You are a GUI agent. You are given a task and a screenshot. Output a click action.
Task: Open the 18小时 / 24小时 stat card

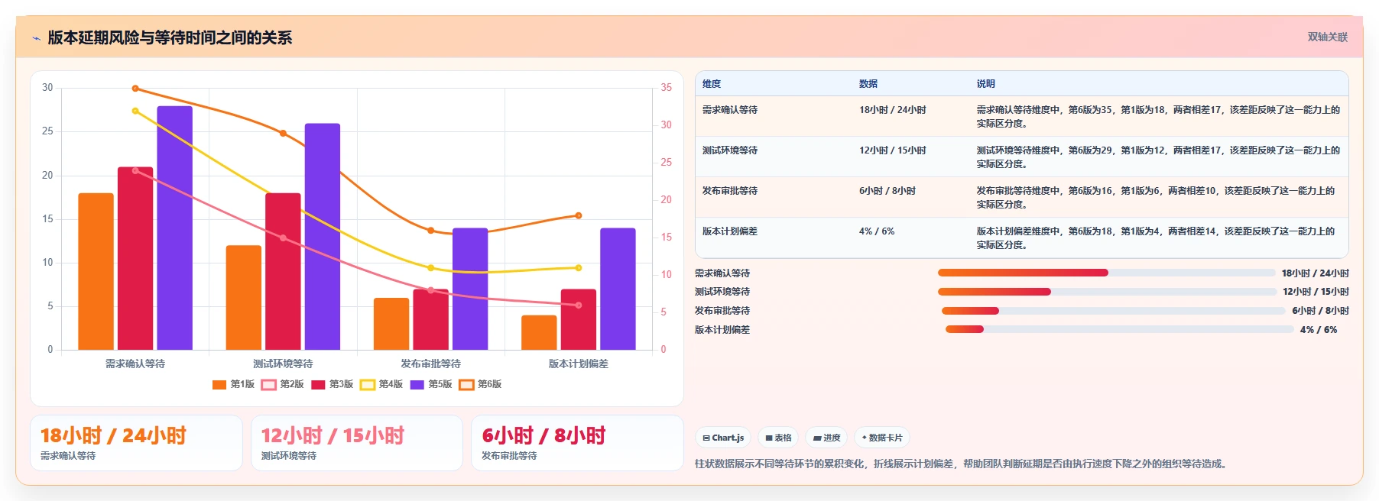136,443
